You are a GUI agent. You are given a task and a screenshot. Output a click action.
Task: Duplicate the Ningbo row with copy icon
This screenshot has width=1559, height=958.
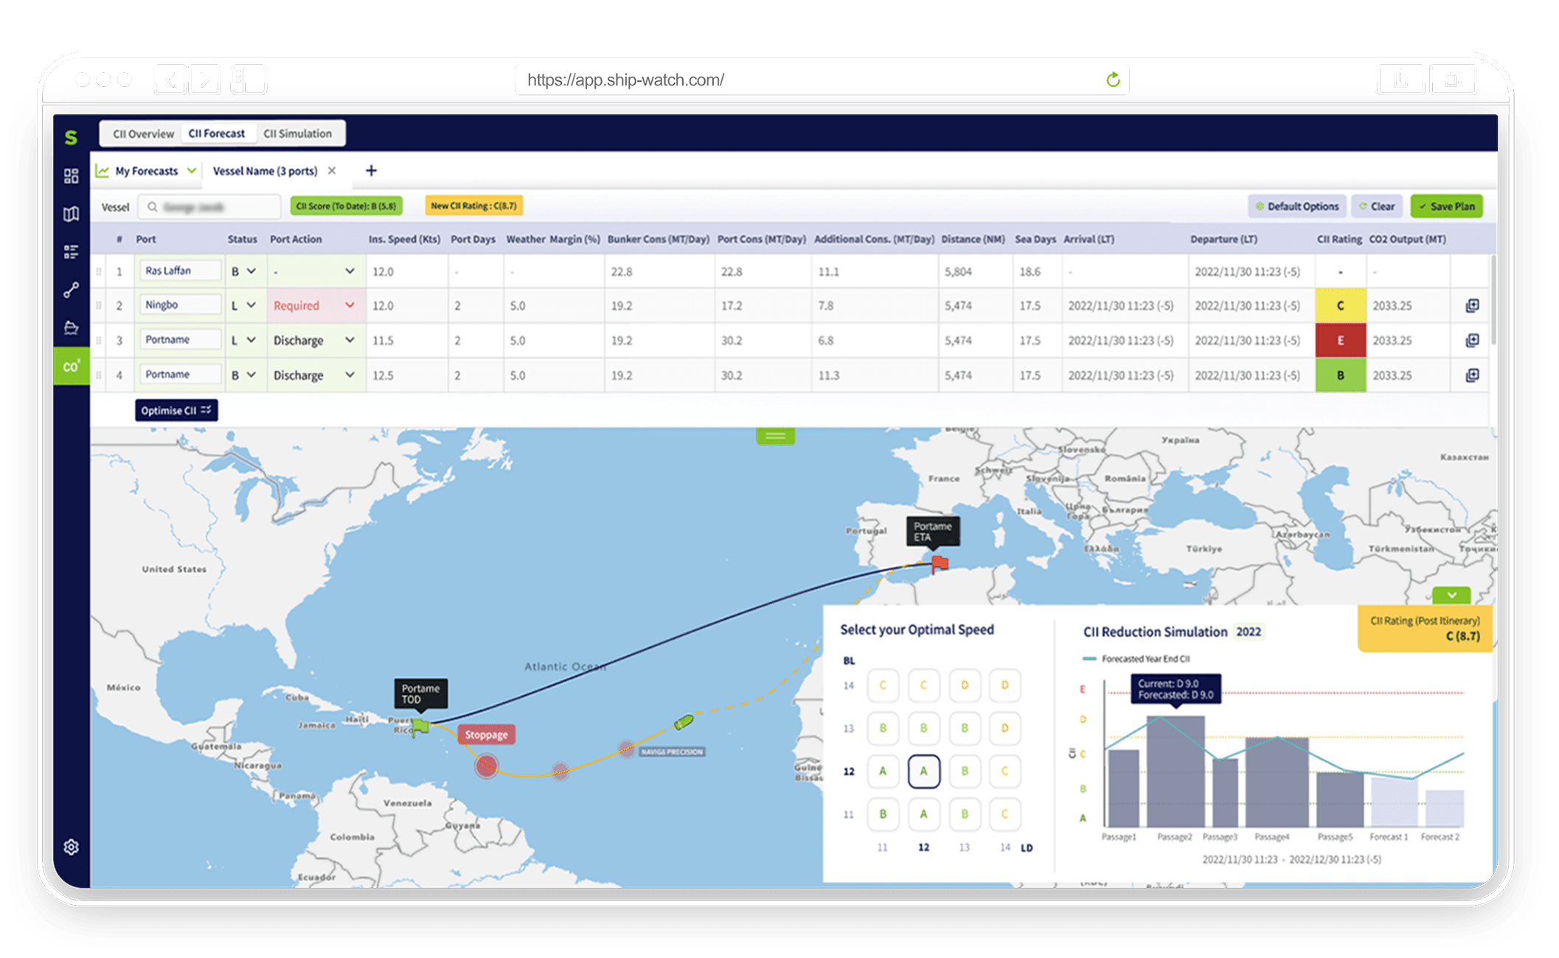coord(1472,305)
